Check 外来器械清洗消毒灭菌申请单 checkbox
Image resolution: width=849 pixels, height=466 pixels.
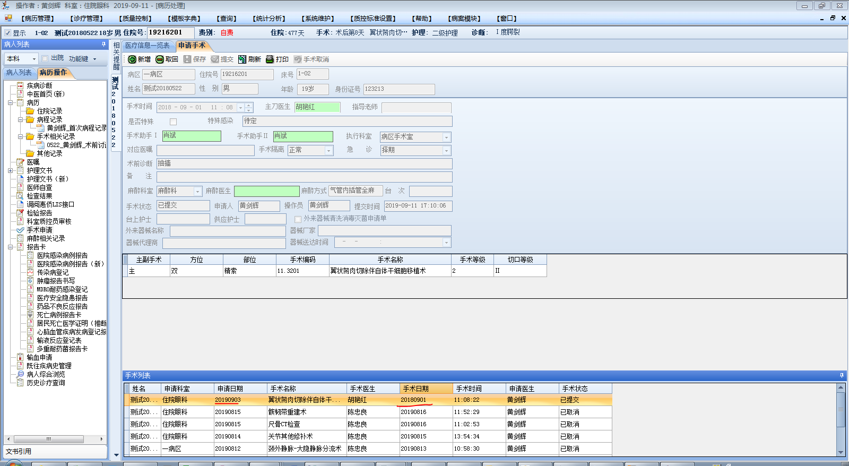point(298,219)
